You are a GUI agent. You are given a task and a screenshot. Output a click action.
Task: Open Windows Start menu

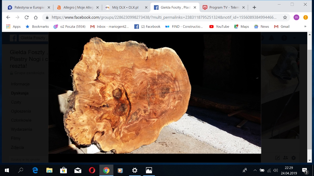pos(7,170)
